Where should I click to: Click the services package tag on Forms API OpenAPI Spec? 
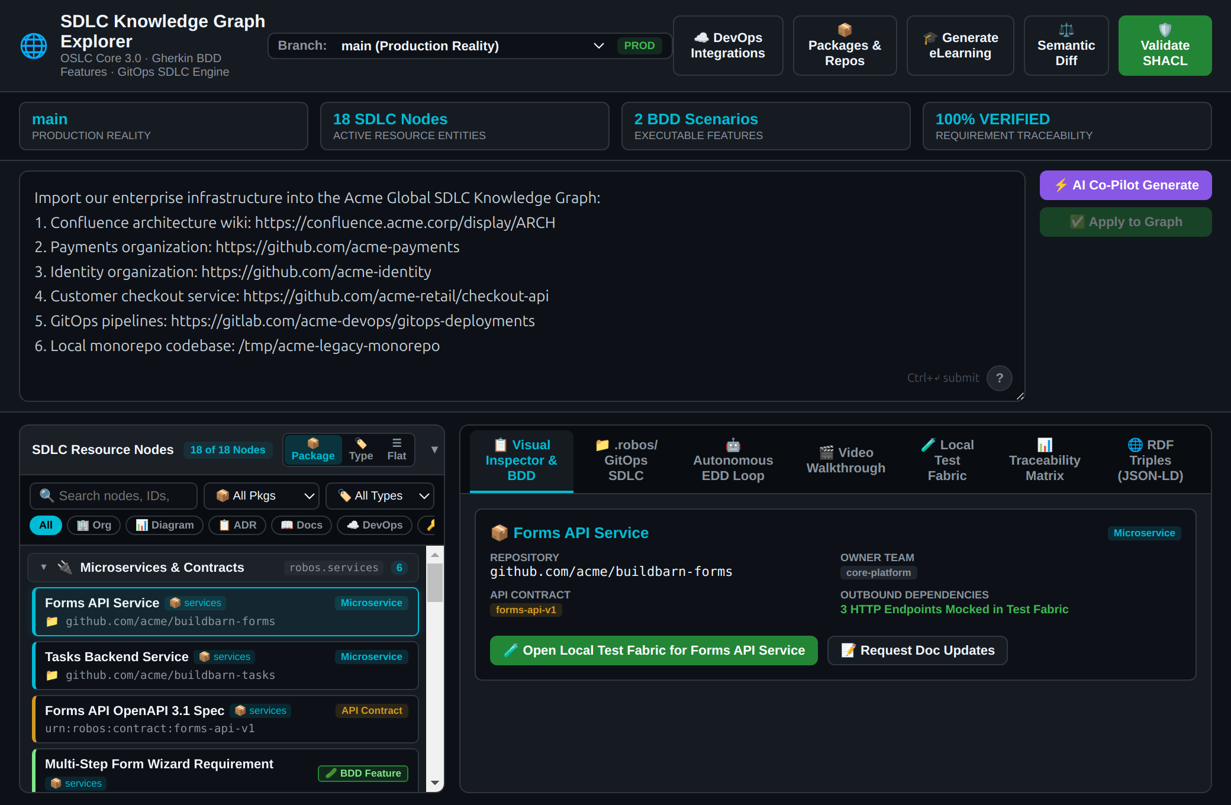point(260,710)
